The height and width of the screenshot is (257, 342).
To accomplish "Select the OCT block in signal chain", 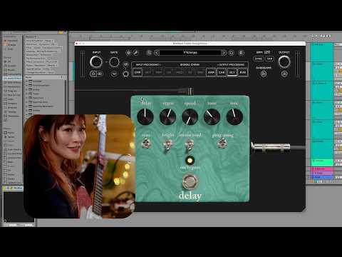I will pyautogui.click(x=148, y=72).
